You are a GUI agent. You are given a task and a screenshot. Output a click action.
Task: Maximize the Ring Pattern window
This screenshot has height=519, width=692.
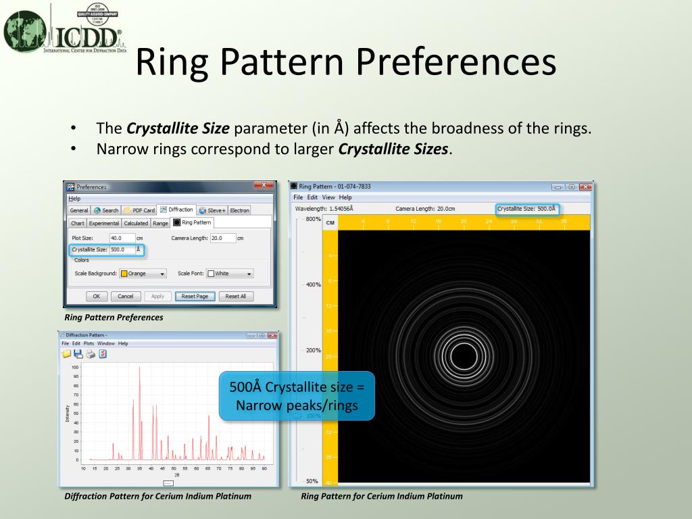click(x=572, y=187)
